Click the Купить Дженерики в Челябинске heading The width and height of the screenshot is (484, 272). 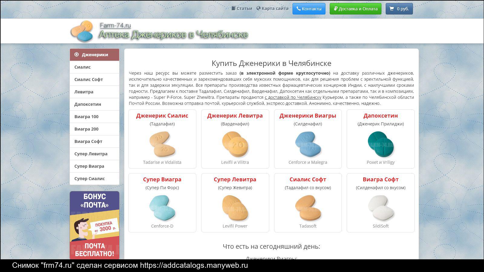[x=271, y=63]
